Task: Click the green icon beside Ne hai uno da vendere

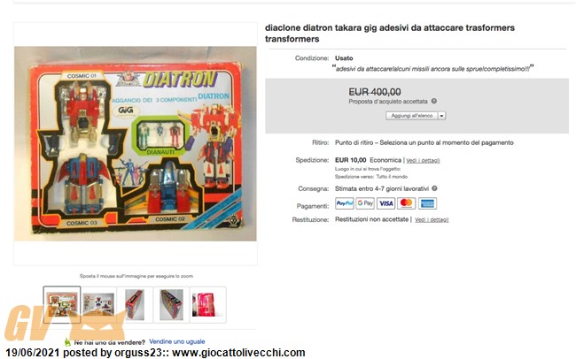Action: click(67, 342)
